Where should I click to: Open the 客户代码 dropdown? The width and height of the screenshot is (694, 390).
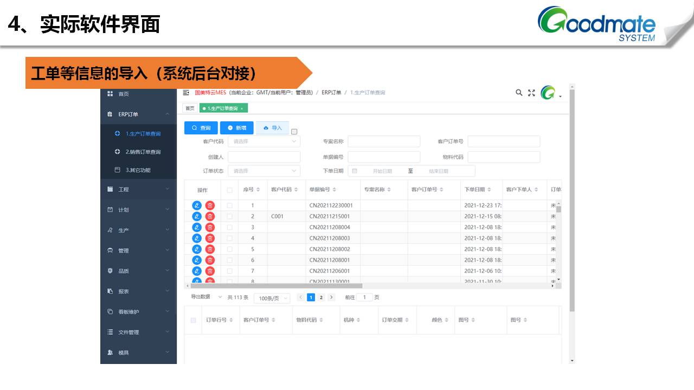[264, 141]
